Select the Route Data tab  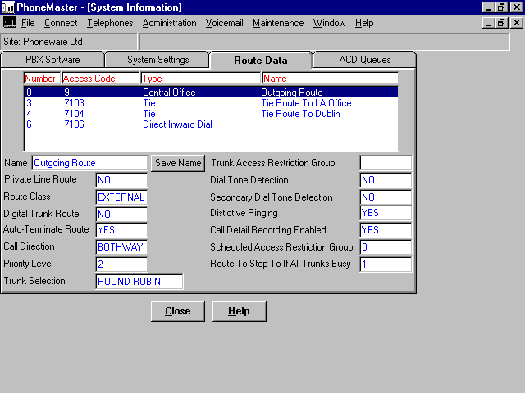click(x=261, y=61)
